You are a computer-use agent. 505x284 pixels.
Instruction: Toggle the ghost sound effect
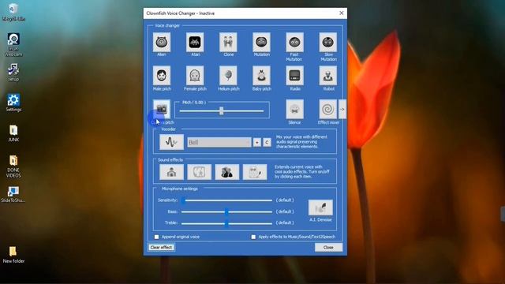coord(255,172)
